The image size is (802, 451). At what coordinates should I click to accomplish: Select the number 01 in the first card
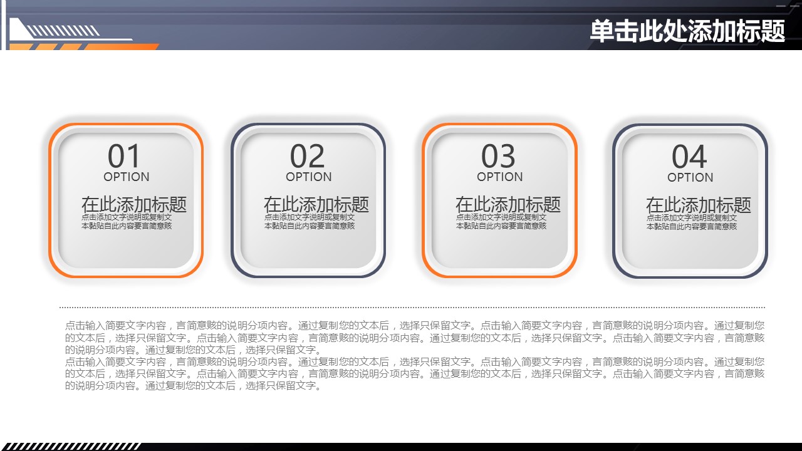tap(125, 156)
